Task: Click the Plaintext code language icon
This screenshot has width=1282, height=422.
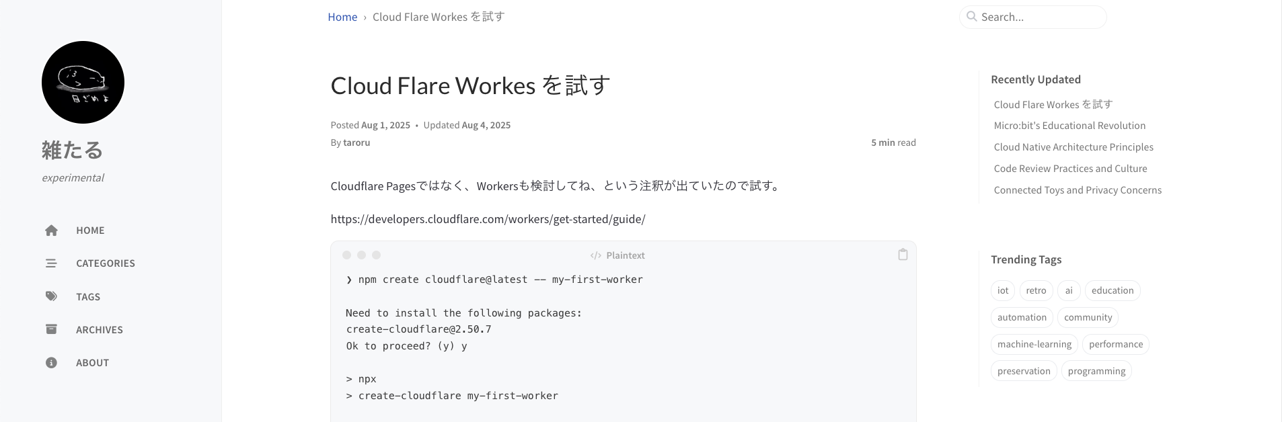Action: (595, 255)
